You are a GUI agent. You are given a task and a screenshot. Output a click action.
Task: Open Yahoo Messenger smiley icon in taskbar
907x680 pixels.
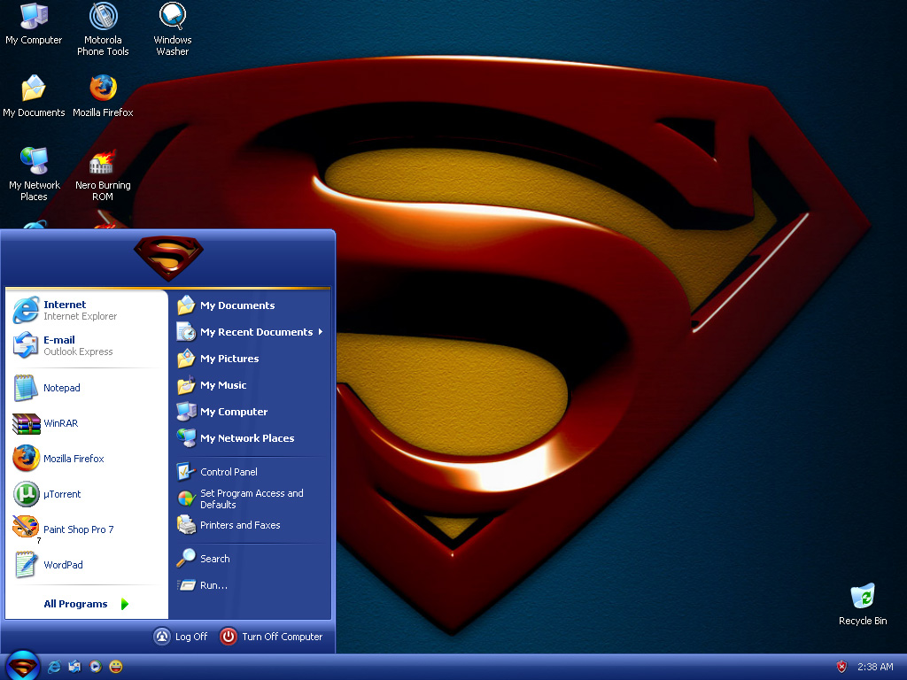point(116,666)
